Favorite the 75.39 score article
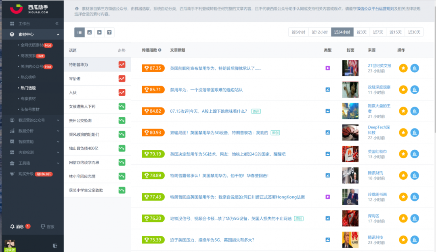436x252 pixels. tap(403, 240)
